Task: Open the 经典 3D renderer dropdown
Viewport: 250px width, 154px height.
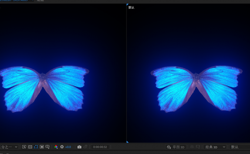Action: [x=215, y=147]
